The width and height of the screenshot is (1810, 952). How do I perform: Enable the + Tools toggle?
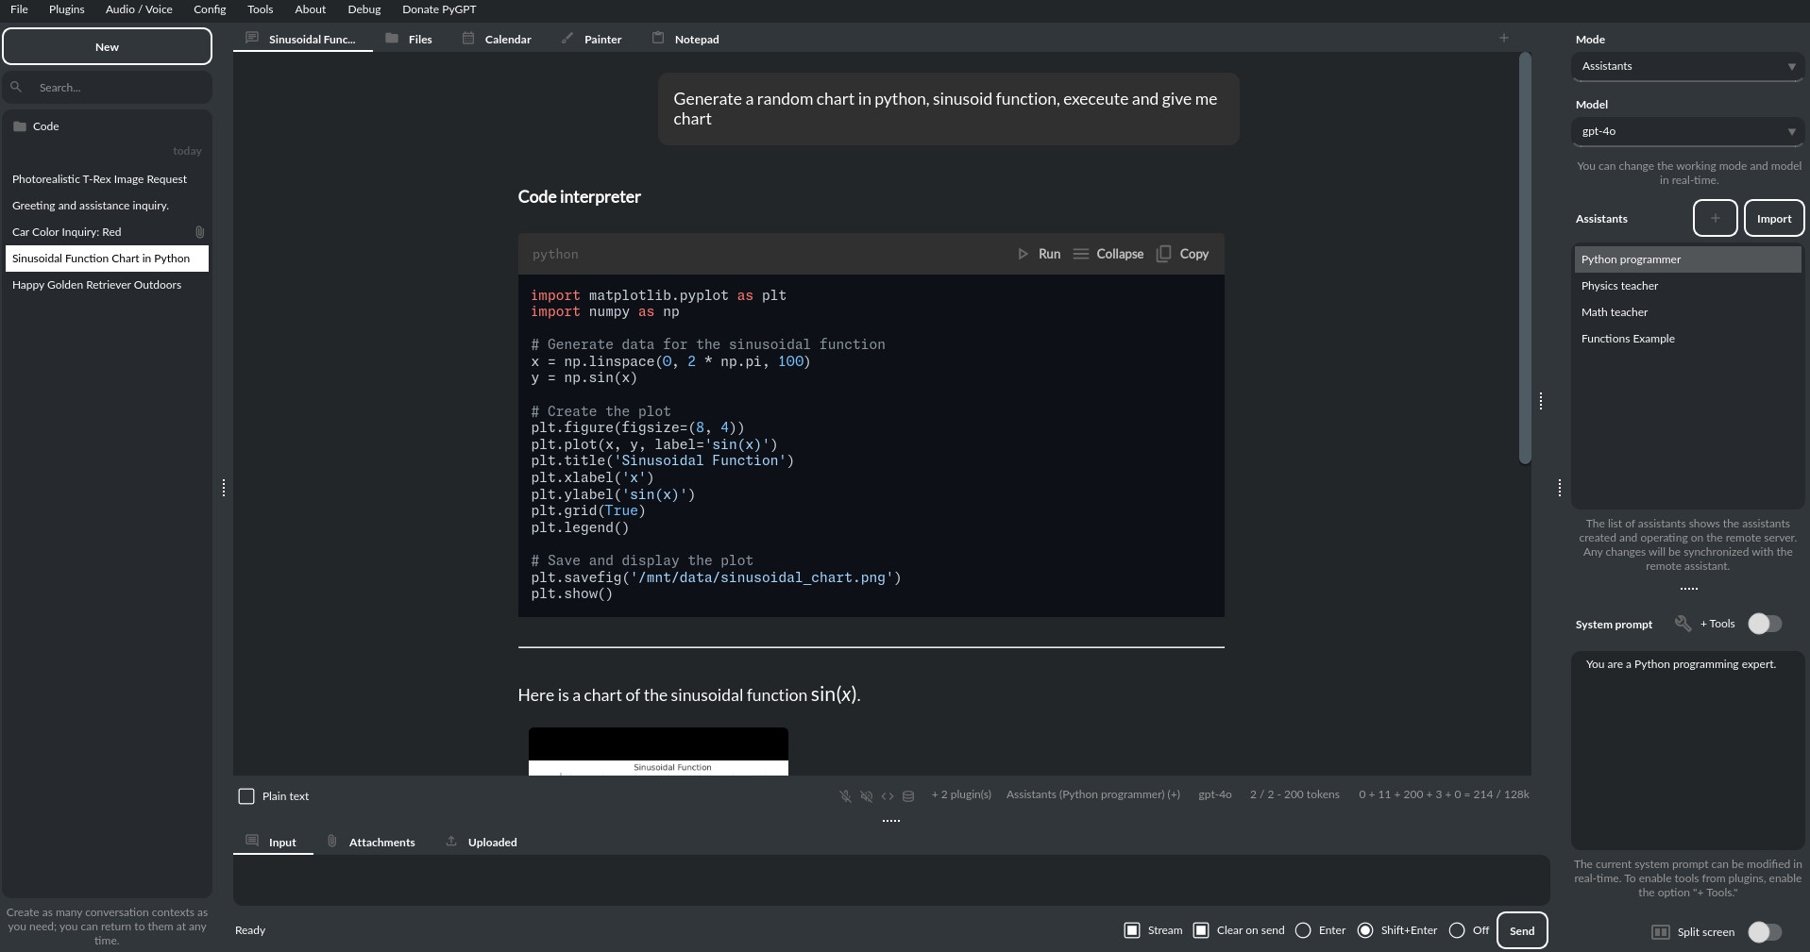pos(1764,624)
